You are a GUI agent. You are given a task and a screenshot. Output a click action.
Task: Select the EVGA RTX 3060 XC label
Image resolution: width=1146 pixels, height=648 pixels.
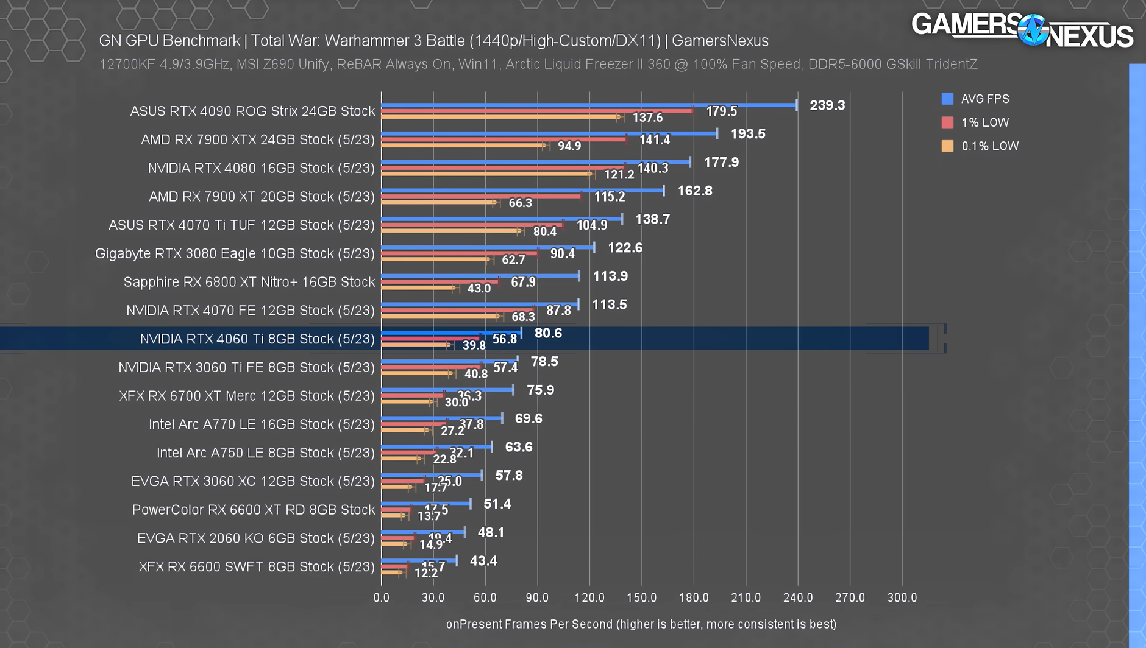[254, 482]
